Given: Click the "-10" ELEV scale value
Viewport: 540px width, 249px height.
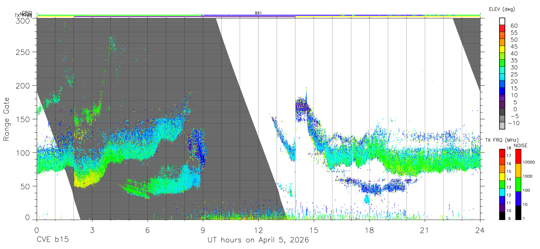Looking at the screenshot, I should (514, 123).
